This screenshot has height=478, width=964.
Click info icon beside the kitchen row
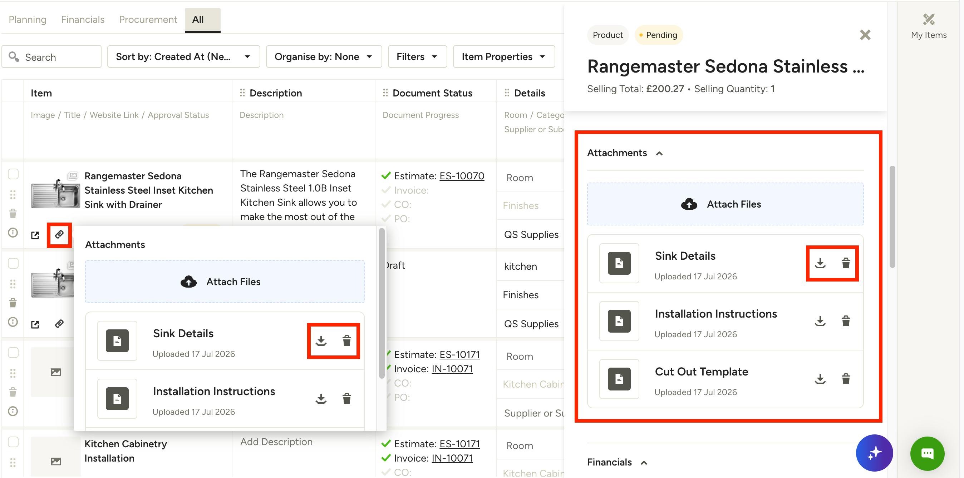point(13,322)
